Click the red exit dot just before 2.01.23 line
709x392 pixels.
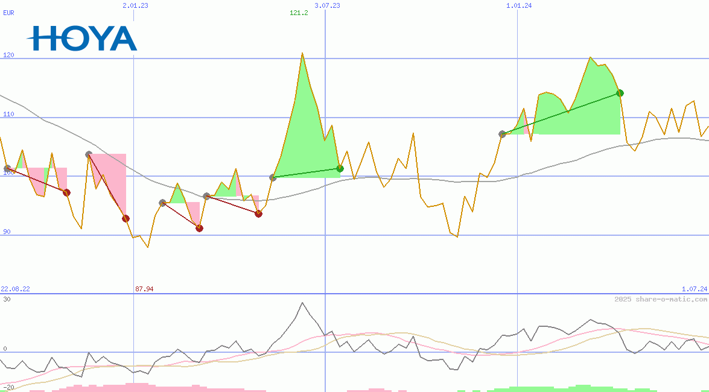[x=126, y=219]
